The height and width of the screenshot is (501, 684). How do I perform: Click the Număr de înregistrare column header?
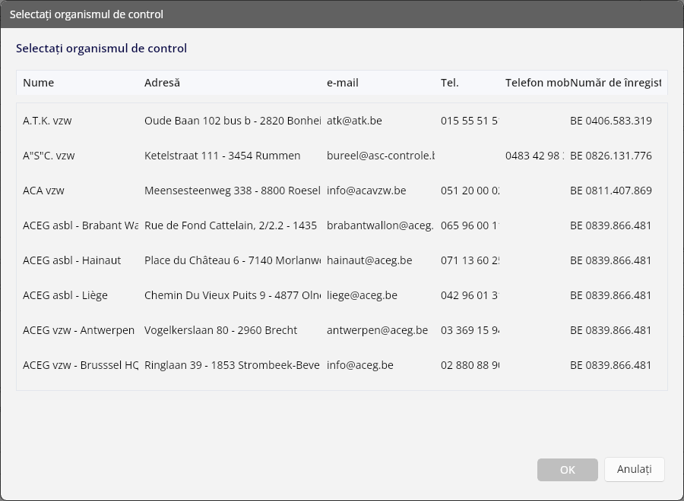tap(616, 83)
